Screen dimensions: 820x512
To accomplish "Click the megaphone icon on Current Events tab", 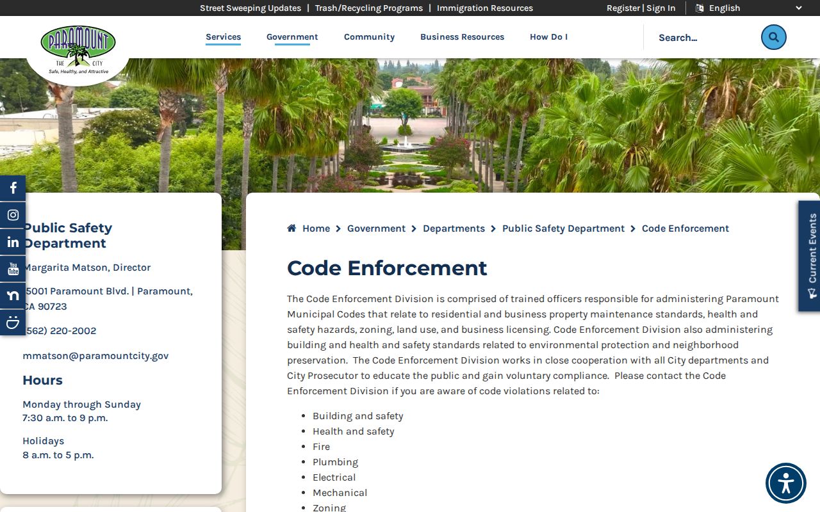I will 812,294.
